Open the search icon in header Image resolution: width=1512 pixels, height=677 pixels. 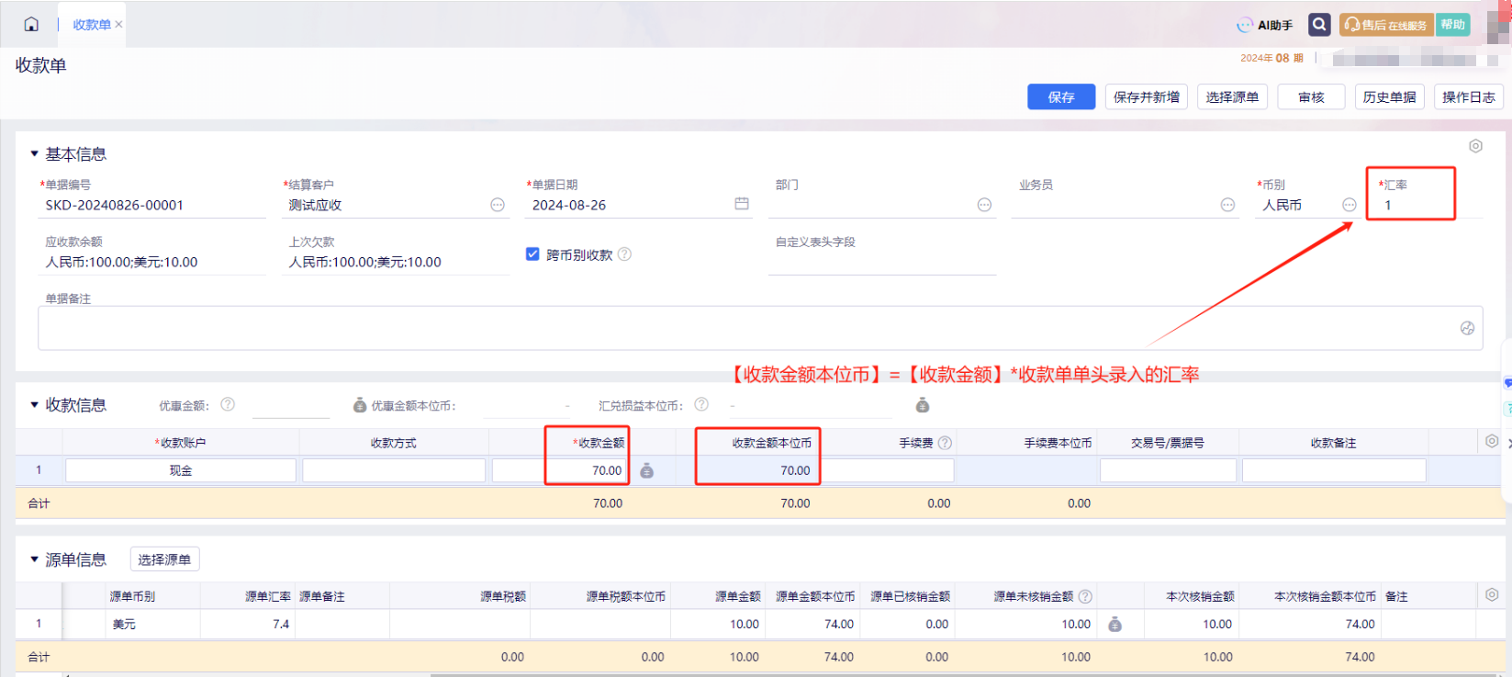tap(1319, 25)
